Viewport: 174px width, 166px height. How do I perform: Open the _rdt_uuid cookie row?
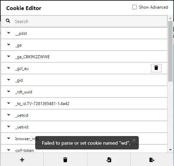[84, 92]
